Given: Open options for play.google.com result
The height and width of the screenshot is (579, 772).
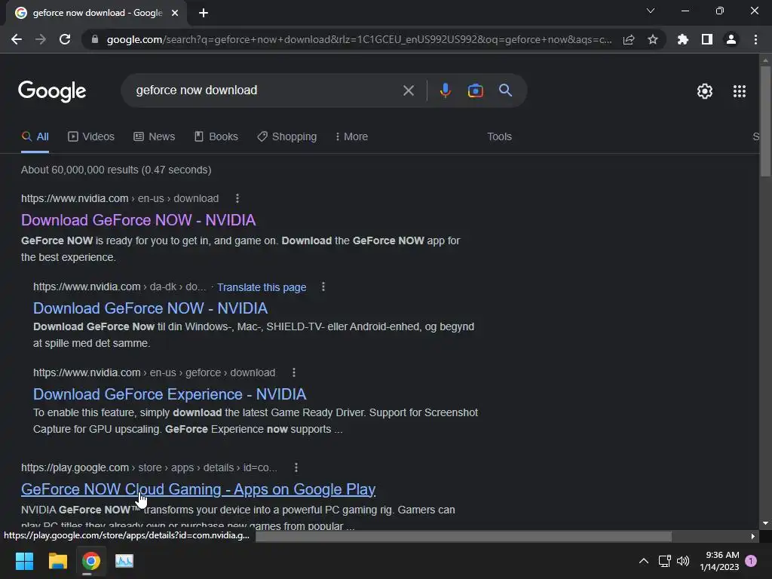Looking at the screenshot, I should [296, 467].
